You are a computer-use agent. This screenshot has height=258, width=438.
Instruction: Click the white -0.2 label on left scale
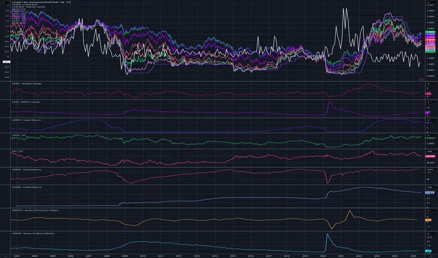point(7,62)
